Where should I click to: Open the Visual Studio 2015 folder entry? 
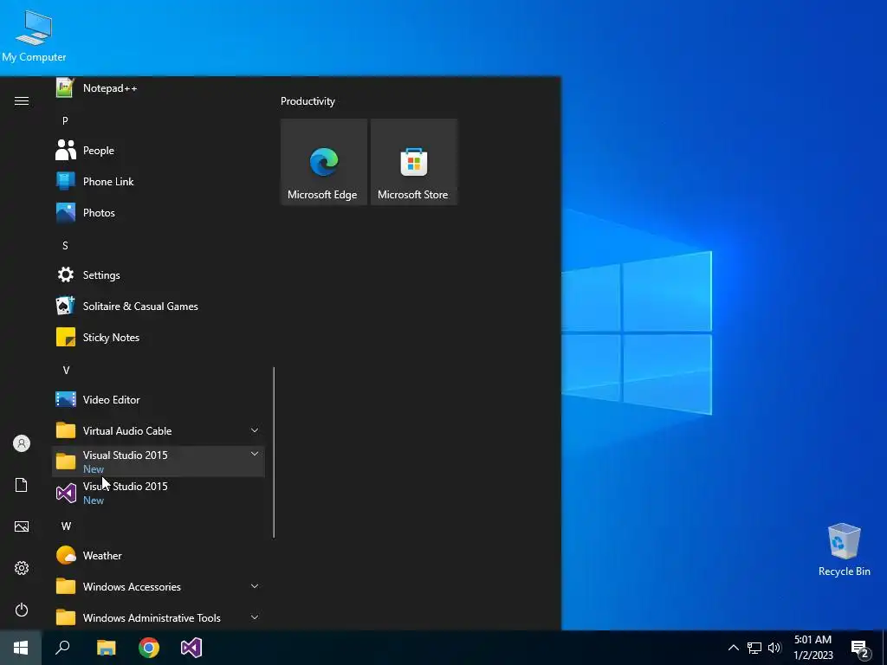(159, 462)
